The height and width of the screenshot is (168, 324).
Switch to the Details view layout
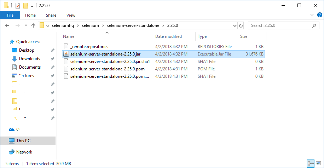click(x=311, y=164)
